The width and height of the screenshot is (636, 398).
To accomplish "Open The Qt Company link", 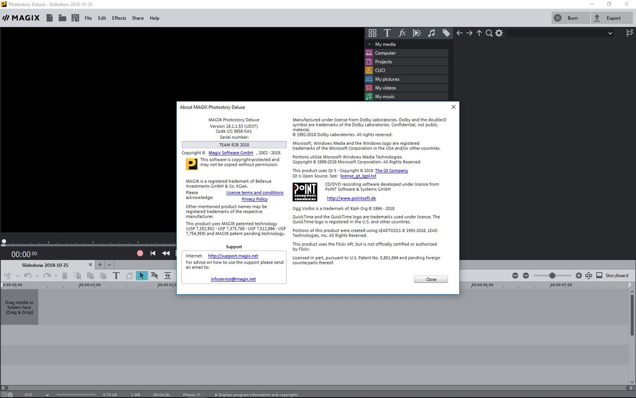I will 392,171.
